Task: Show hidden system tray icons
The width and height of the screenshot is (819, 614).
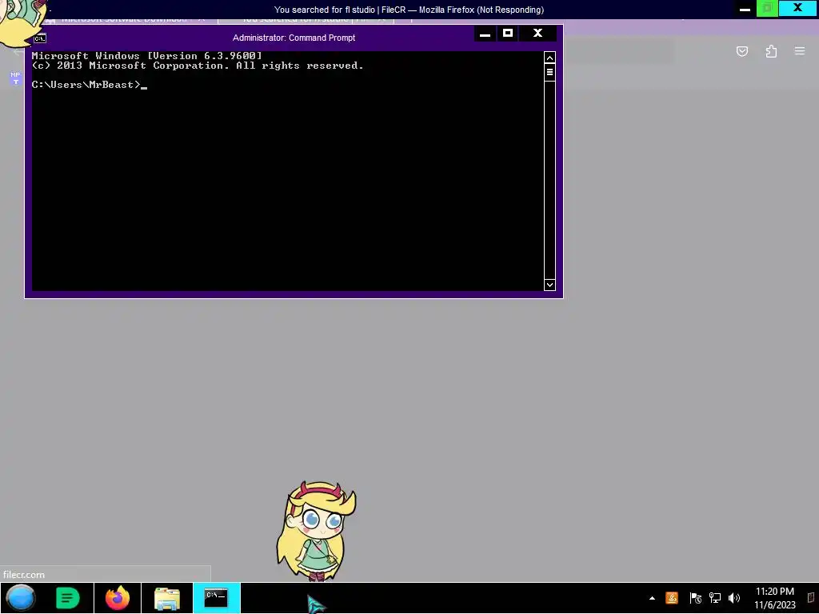Action: tap(652, 598)
